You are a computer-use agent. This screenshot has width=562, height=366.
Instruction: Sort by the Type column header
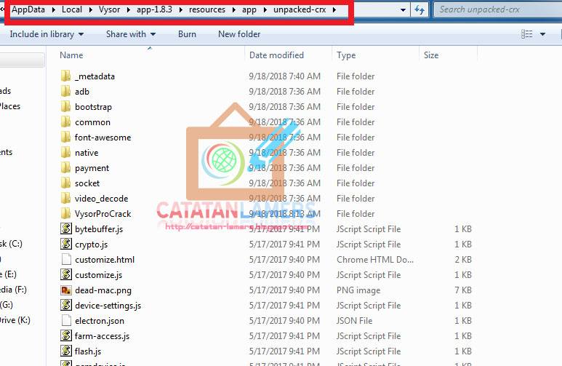click(x=346, y=55)
